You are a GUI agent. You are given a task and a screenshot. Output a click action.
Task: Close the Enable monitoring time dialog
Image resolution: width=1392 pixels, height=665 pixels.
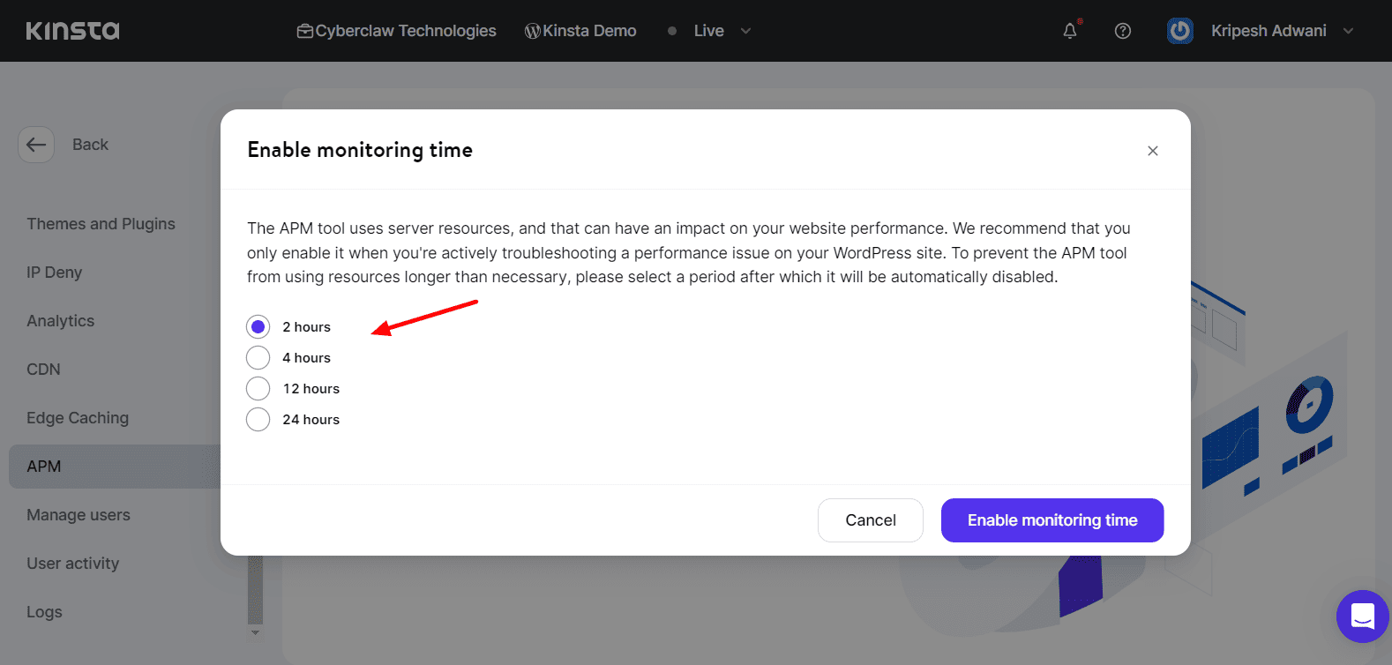[x=1152, y=151]
